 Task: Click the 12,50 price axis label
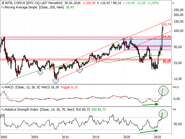[x=177, y=79]
